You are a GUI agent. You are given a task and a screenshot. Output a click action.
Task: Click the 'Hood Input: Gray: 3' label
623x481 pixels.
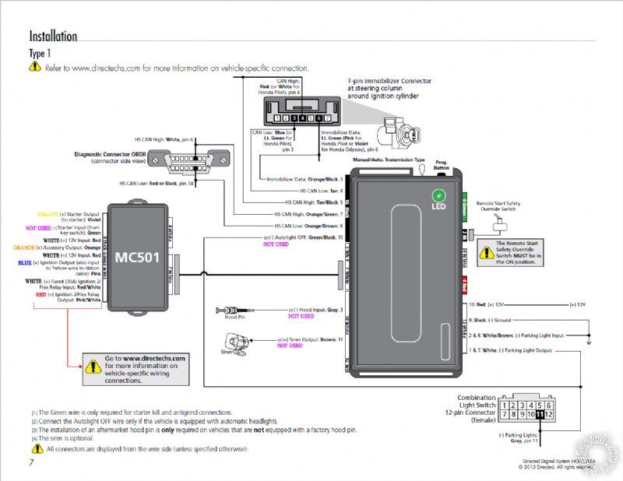point(315,310)
